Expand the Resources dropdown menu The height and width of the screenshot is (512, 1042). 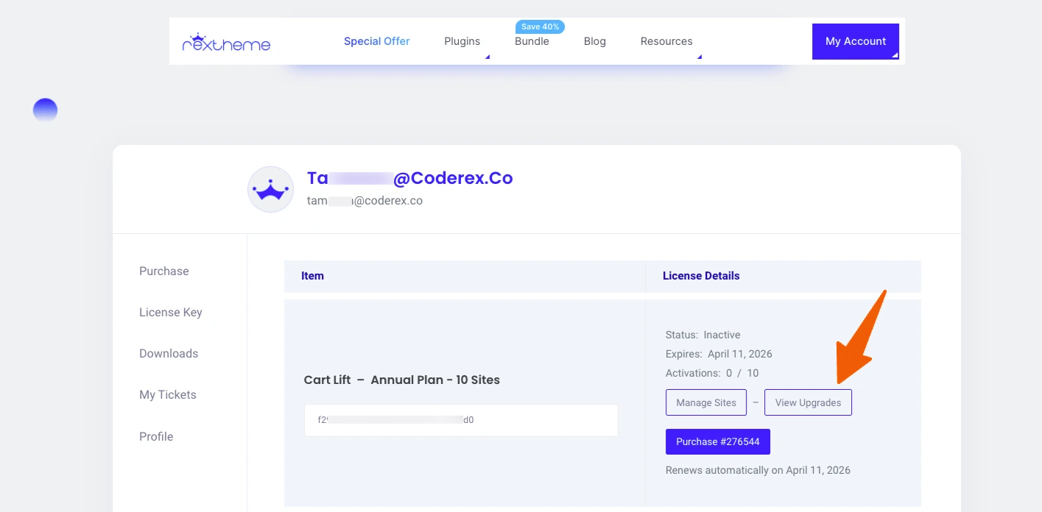point(666,41)
